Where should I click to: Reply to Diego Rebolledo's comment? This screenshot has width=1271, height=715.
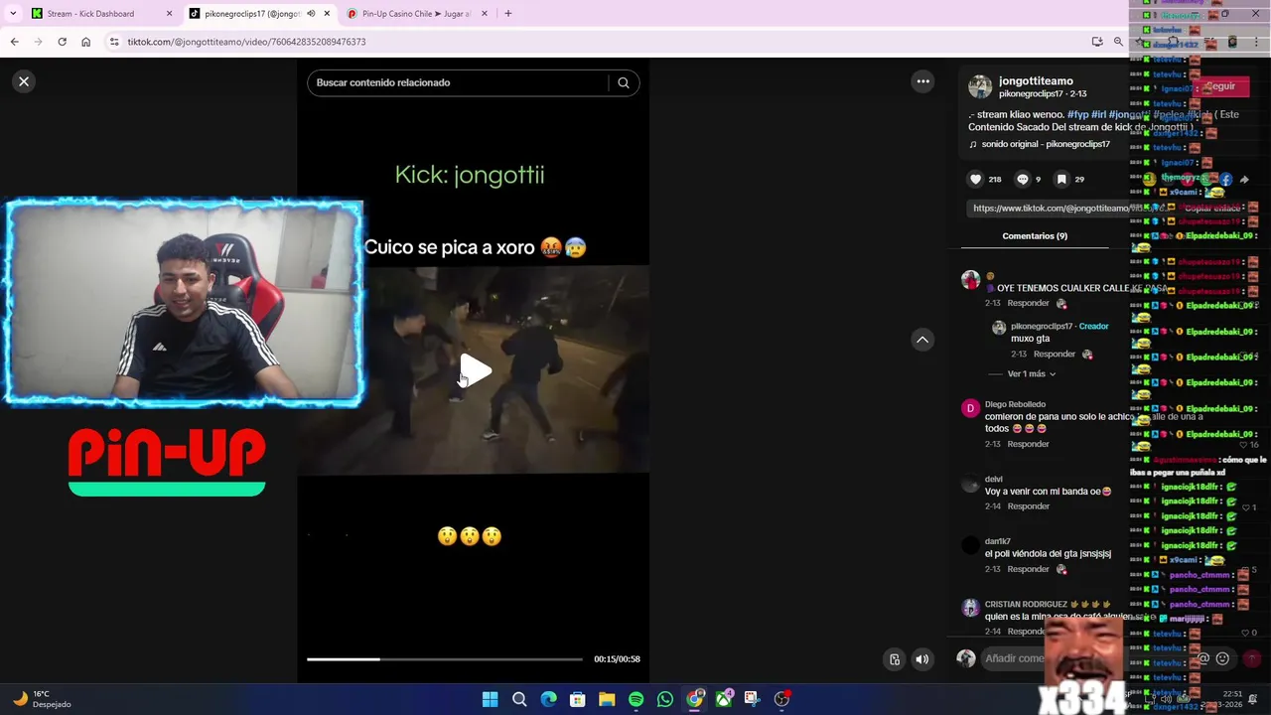pyautogui.click(x=1028, y=444)
